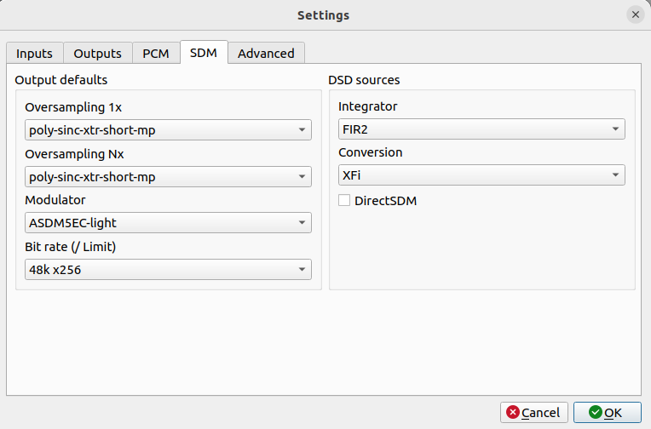Click the Settings title bar
The image size is (651, 429).
[323, 15]
